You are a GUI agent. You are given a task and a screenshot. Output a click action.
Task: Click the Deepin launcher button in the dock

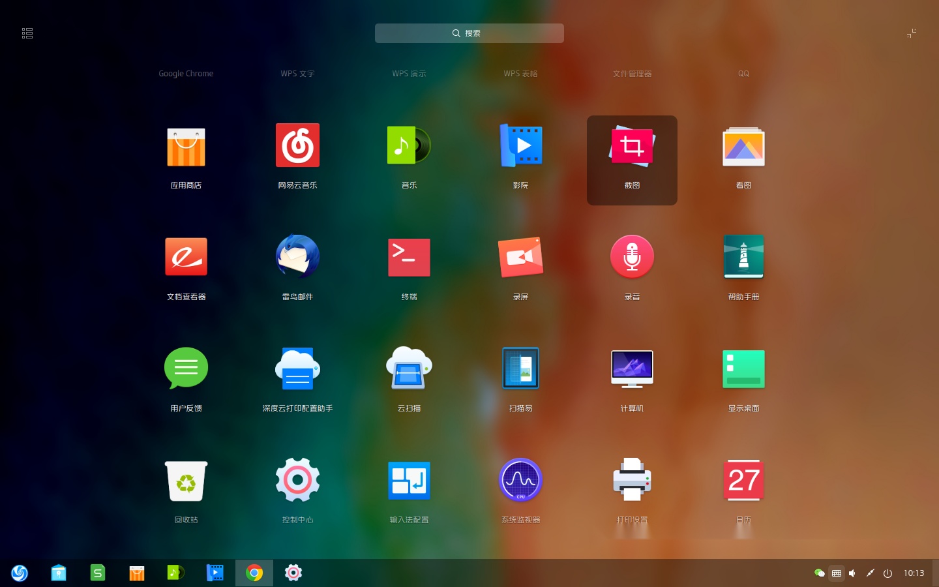[20, 573]
